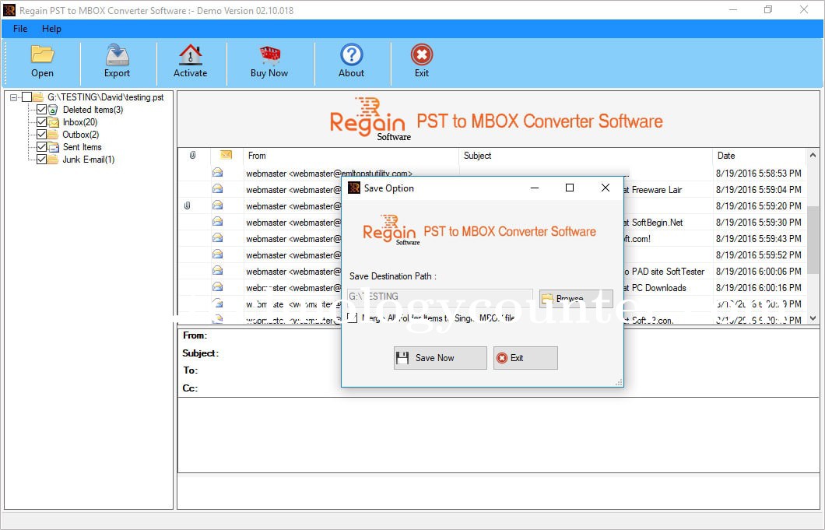
Task: Collapse the G:\TESTING\David\testing.pst tree node
Action: click(14, 97)
